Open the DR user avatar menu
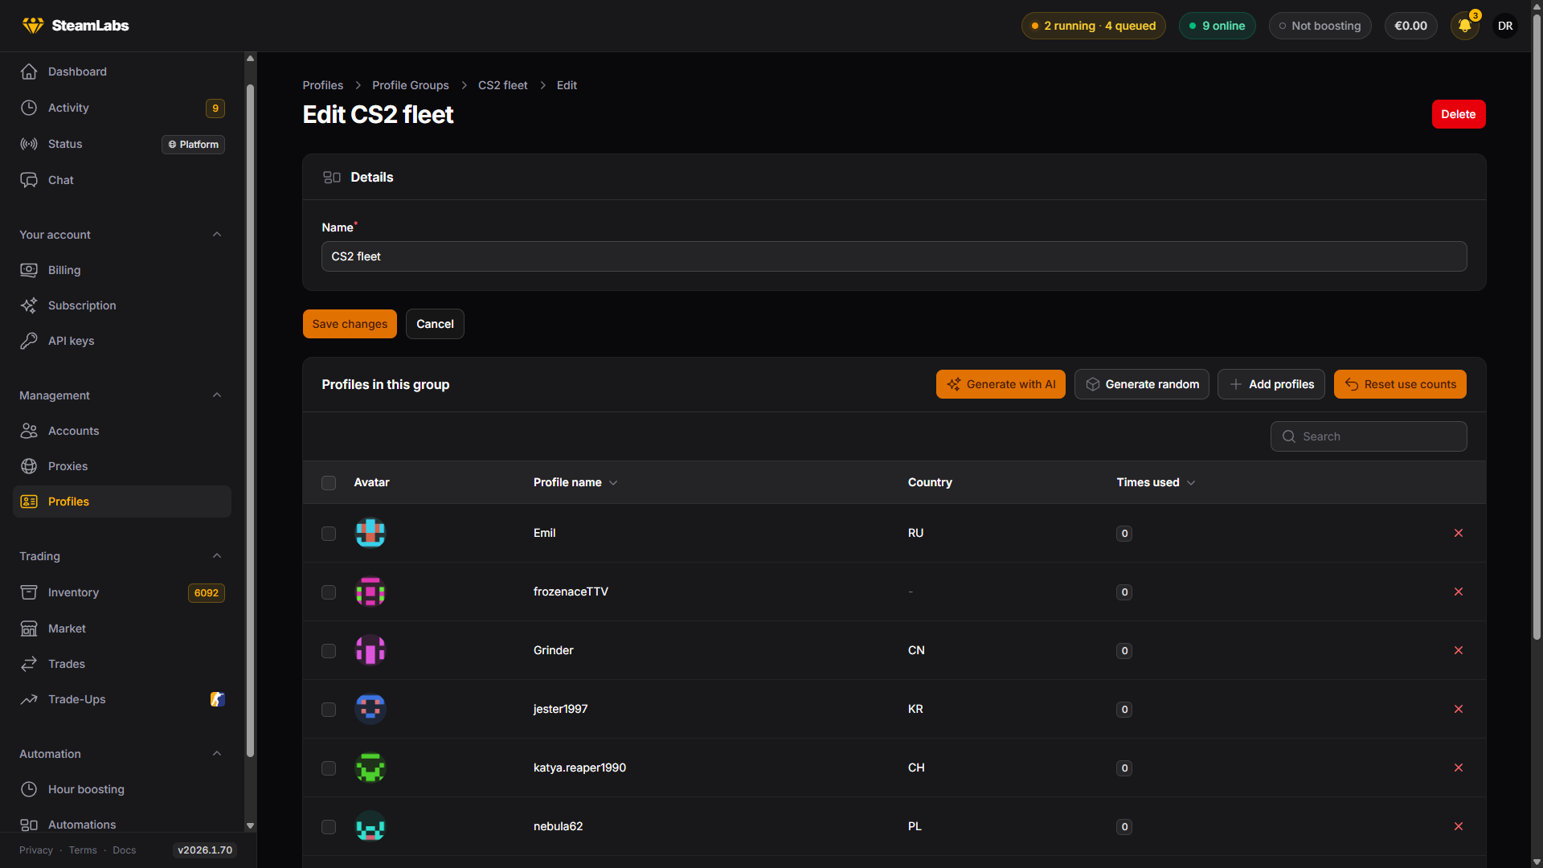The width and height of the screenshot is (1543, 868). pyautogui.click(x=1505, y=26)
